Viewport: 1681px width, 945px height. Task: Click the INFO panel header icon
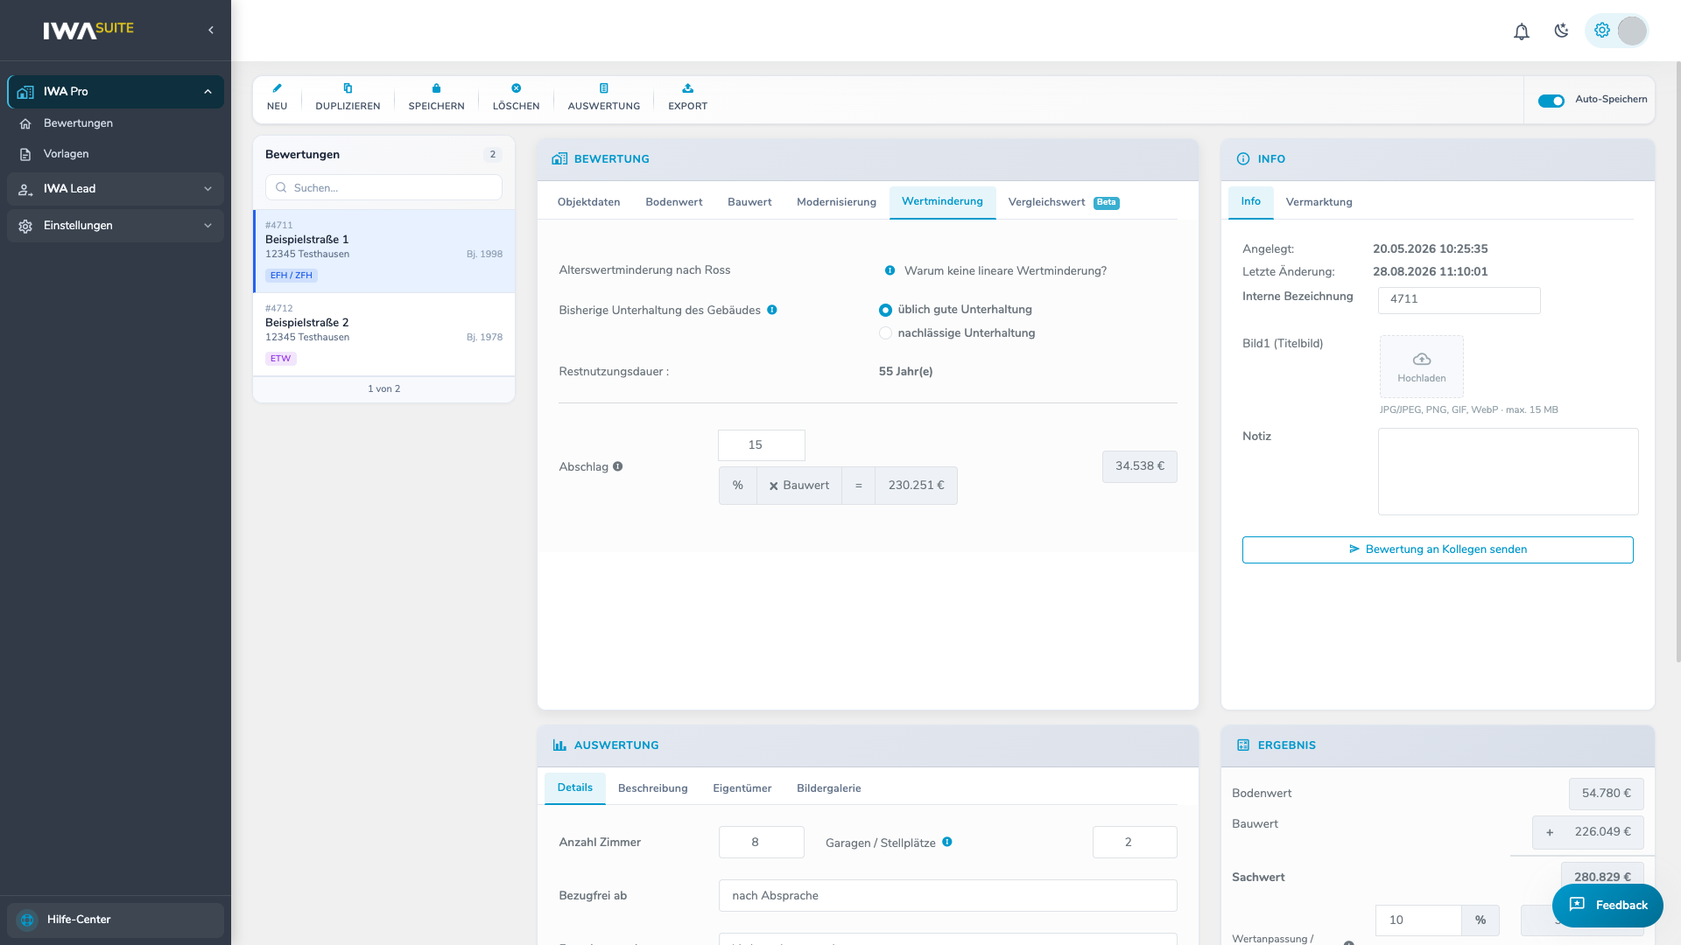(x=1243, y=159)
